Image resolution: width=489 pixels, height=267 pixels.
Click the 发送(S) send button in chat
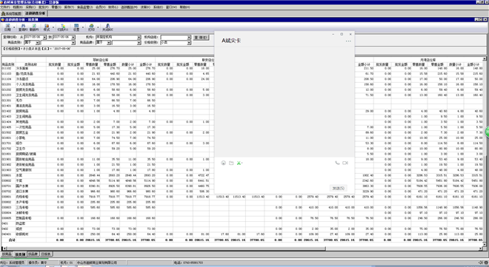coord(339,189)
